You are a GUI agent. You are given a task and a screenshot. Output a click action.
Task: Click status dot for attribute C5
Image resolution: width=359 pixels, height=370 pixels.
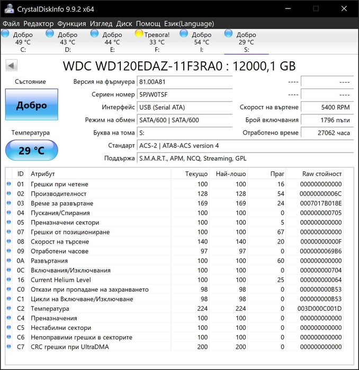[x=8, y=327]
